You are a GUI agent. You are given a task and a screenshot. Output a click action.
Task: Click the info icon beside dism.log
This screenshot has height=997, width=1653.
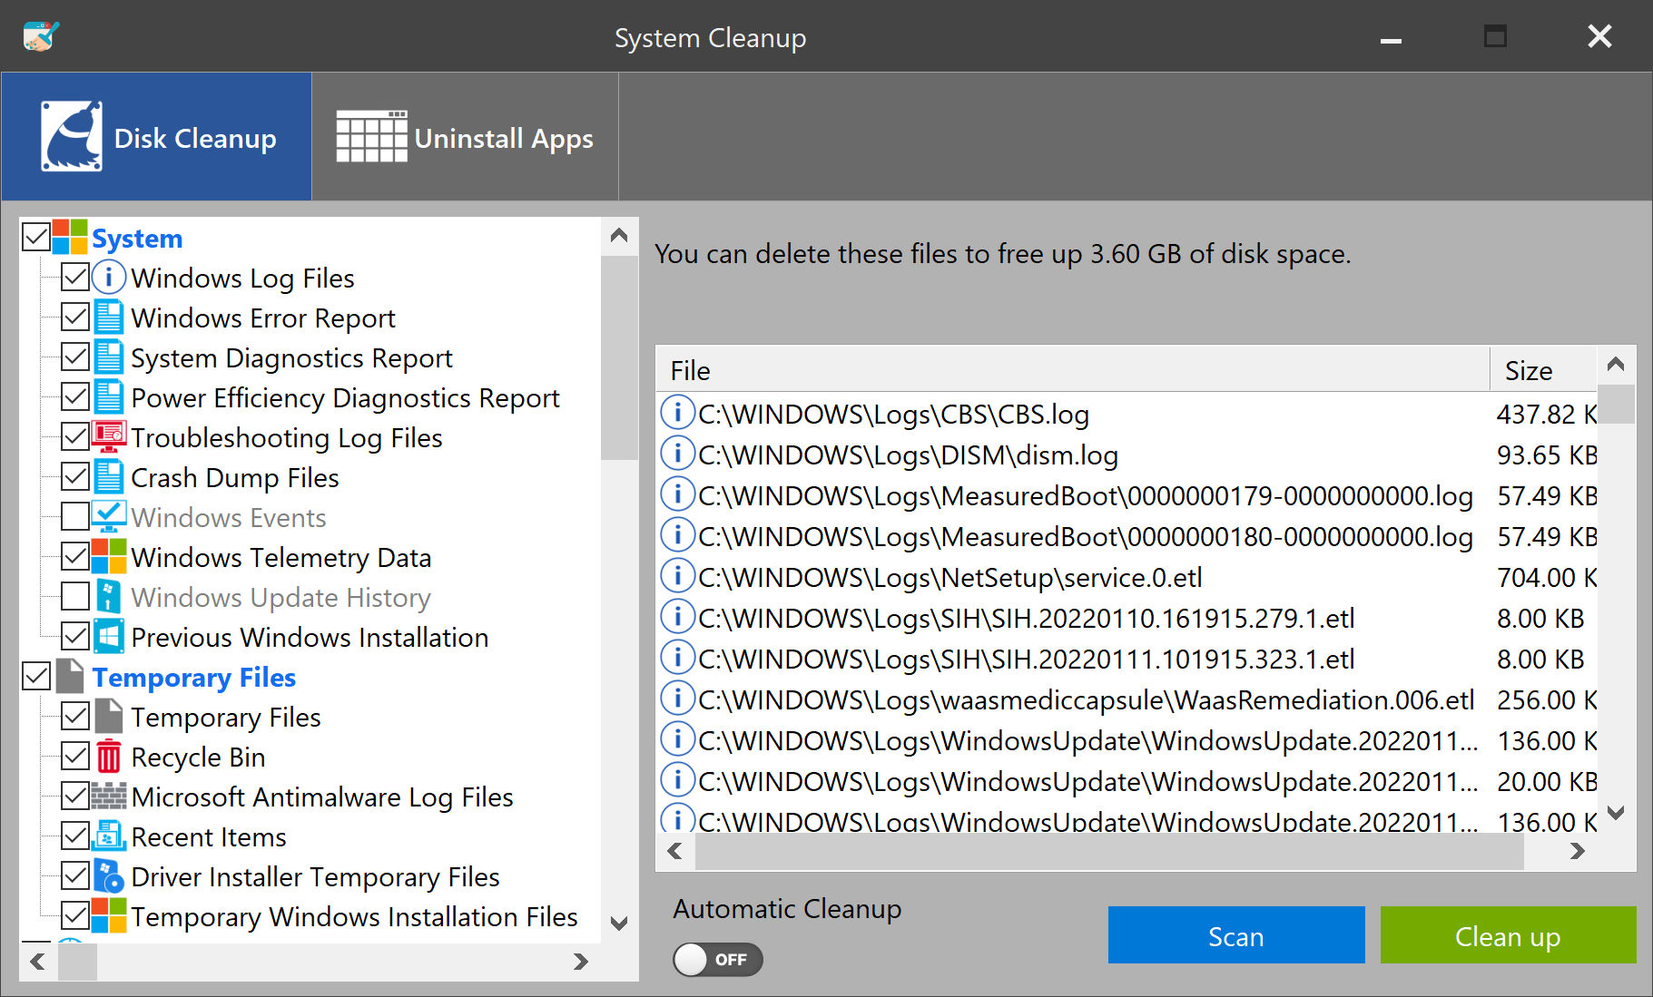677,454
